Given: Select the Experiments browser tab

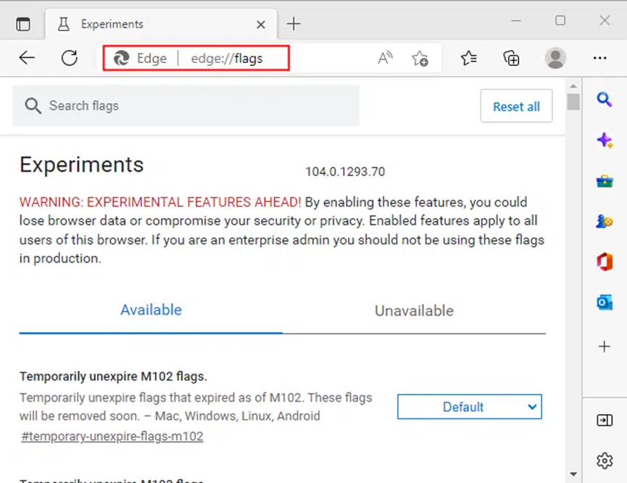Looking at the screenshot, I should click(x=161, y=25).
